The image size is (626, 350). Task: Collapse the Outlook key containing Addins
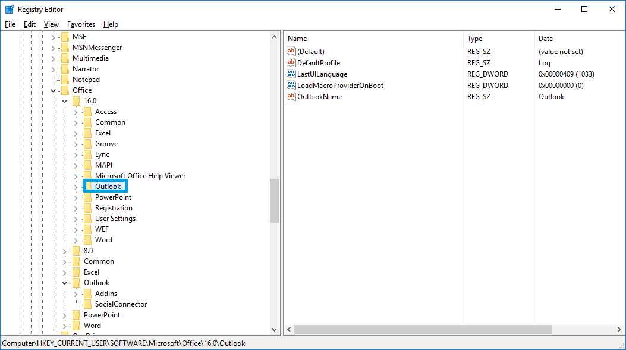point(64,283)
